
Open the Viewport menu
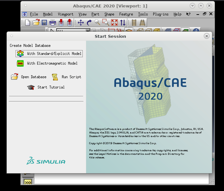point(66,14)
